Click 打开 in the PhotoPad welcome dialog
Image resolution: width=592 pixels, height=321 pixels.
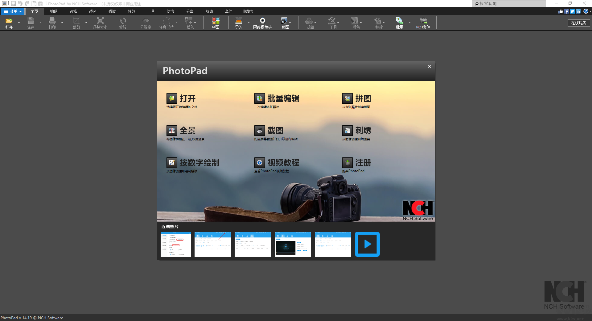tap(181, 99)
